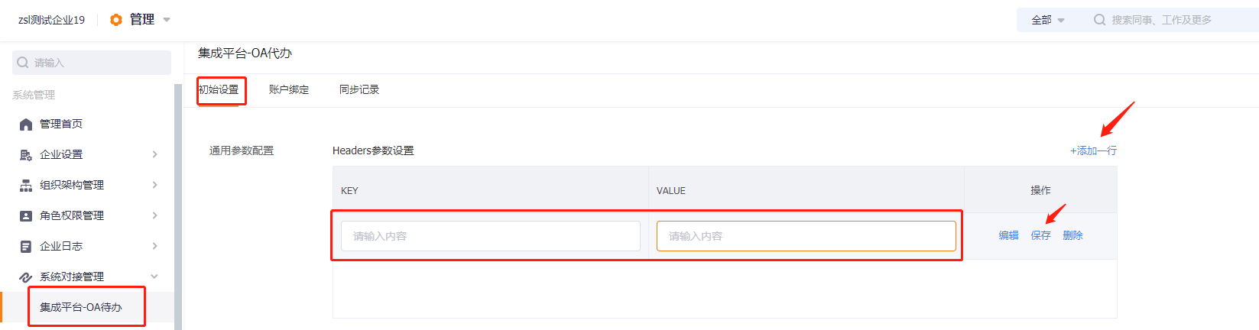
Task: Switch to the 同步记录 tab
Action: (359, 89)
